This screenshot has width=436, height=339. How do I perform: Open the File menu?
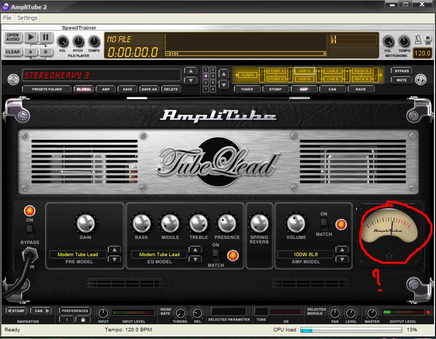(7, 18)
